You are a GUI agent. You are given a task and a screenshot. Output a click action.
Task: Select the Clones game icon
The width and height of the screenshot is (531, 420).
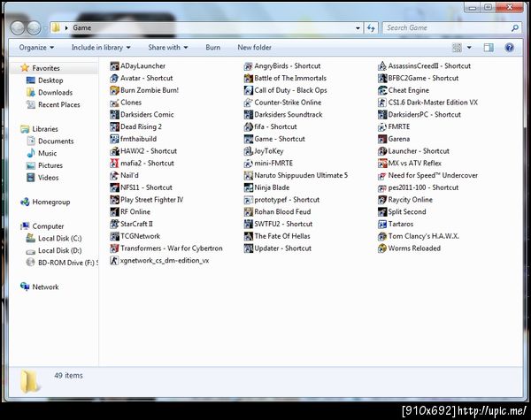(114, 103)
